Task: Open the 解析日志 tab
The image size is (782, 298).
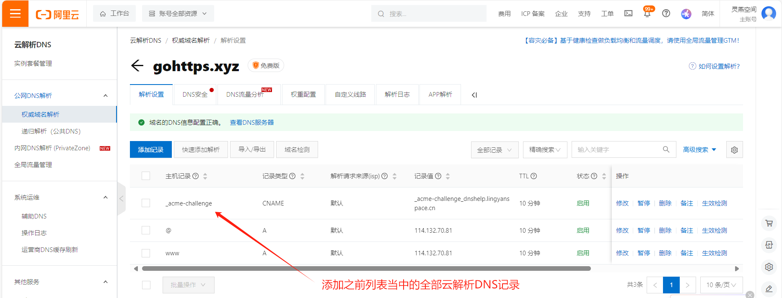Action: (x=397, y=95)
